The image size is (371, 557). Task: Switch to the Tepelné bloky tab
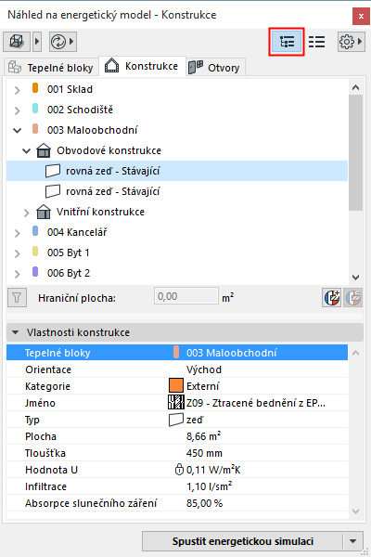pyautogui.click(x=51, y=67)
